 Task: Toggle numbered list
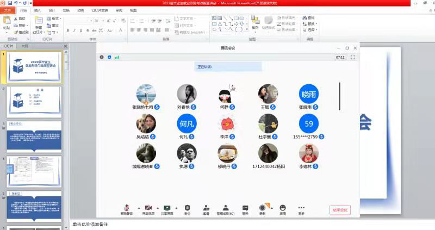(142, 21)
